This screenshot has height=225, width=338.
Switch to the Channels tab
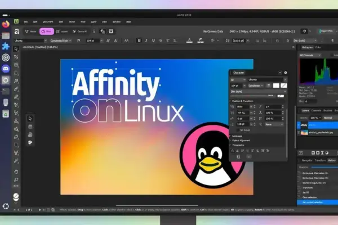(x=316, y=110)
